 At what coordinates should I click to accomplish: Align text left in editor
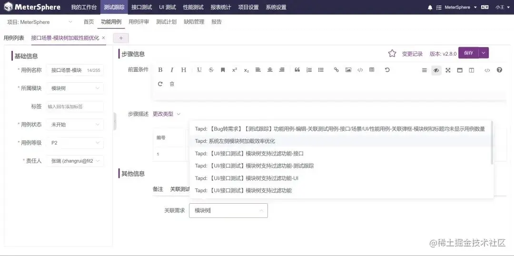click(x=258, y=70)
